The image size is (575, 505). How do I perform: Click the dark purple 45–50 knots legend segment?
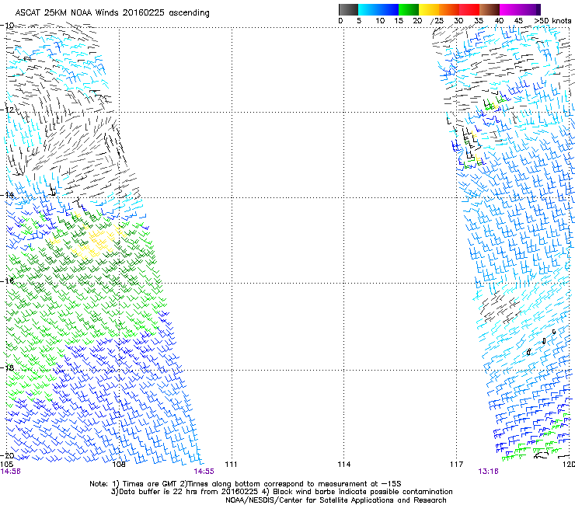(530, 9)
